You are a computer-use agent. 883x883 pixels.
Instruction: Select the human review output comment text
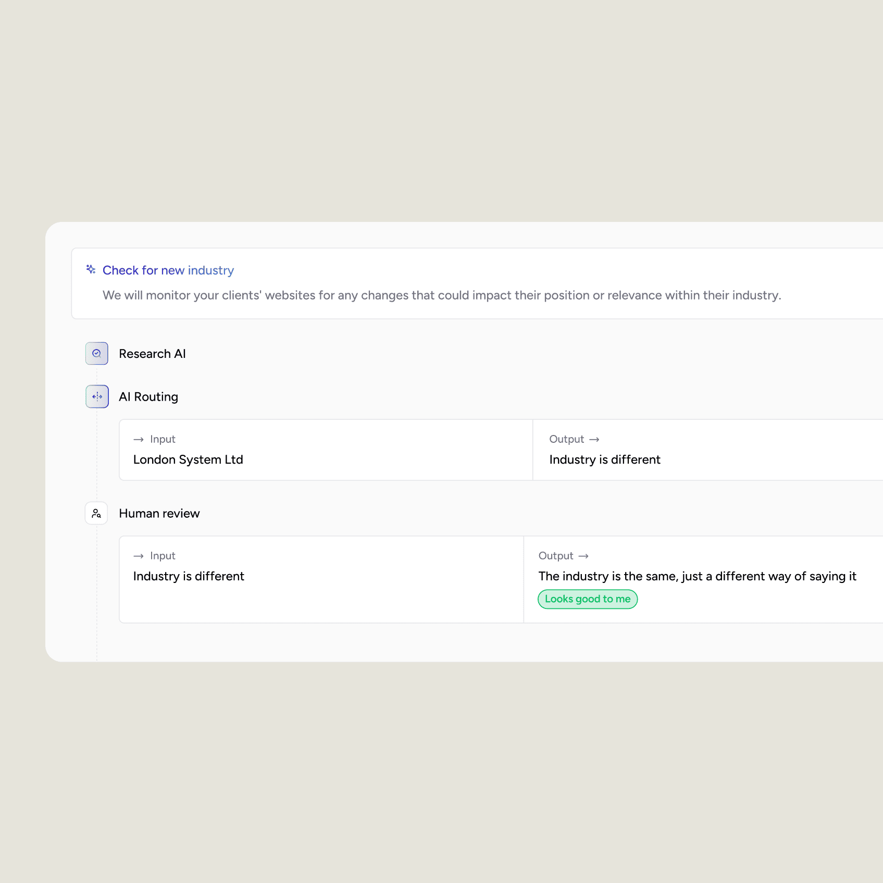point(697,576)
